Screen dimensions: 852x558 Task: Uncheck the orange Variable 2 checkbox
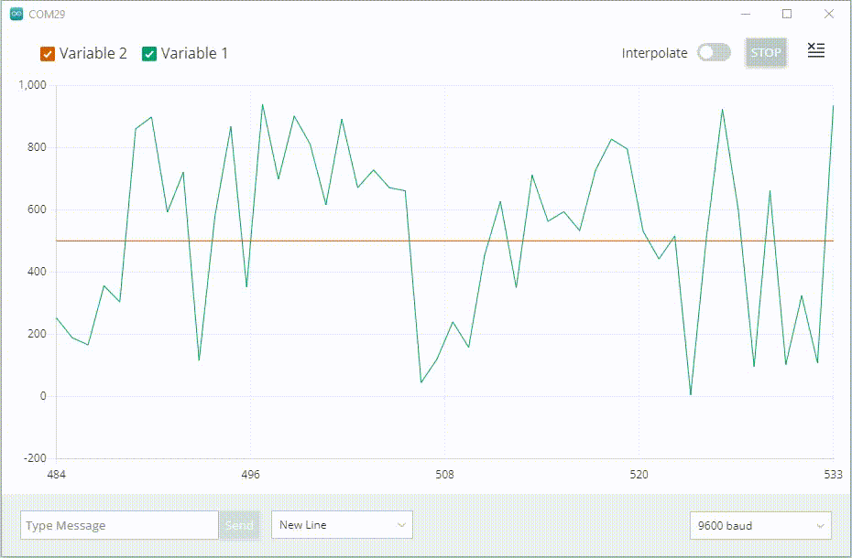click(48, 54)
